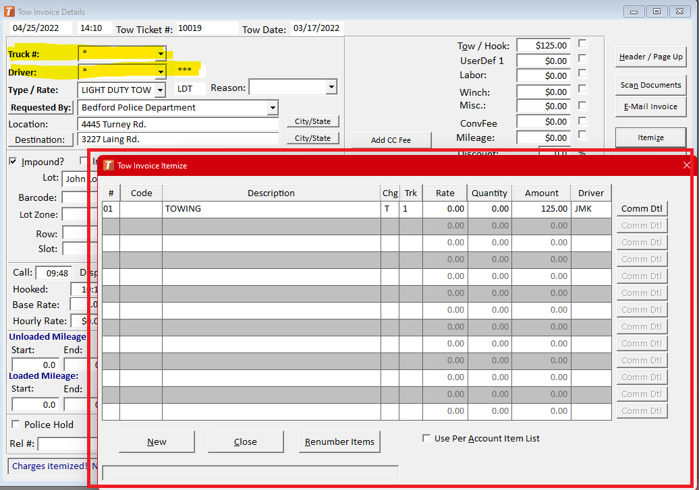Toggle the Misc. checkbox
The image size is (699, 490).
(x=582, y=105)
